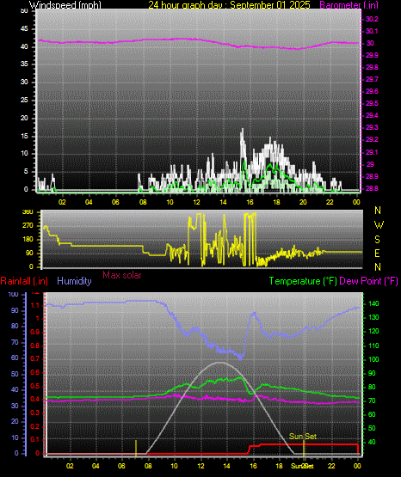Screen dimensions: 401x477
Task: Click the barometer 30.2 scale value
Action: click(372, 19)
